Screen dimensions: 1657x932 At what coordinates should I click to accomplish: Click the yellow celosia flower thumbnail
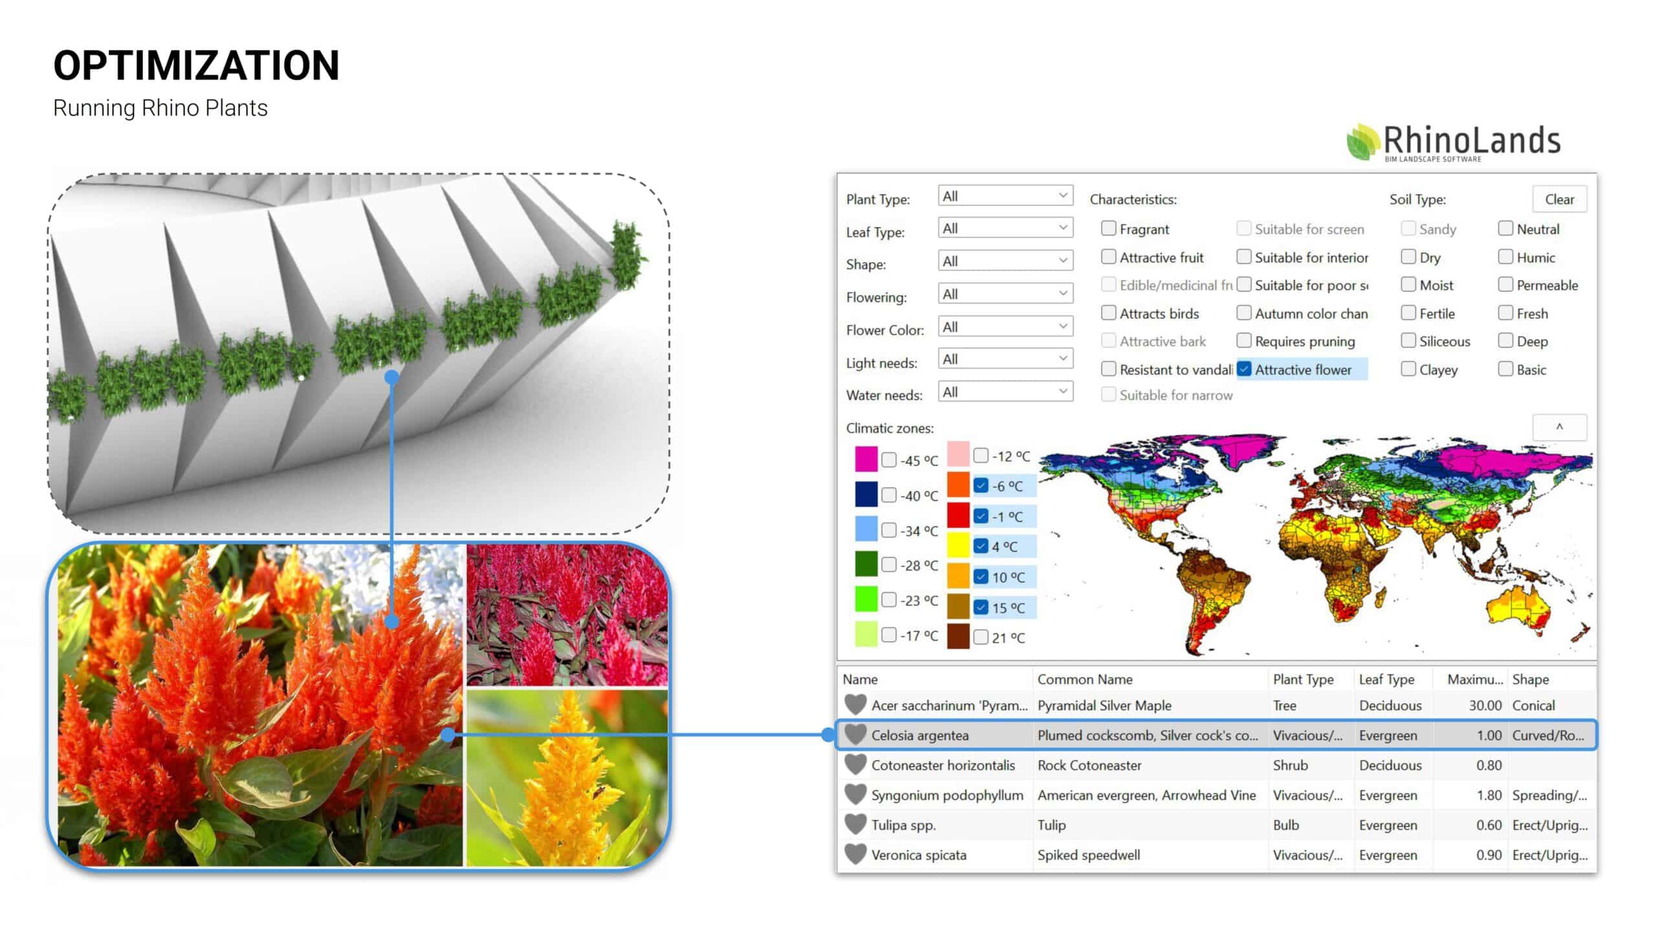coord(567,778)
